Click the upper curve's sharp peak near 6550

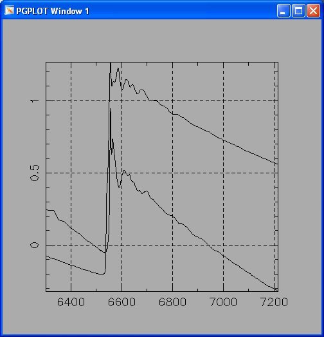pyautogui.click(x=110, y=64)
